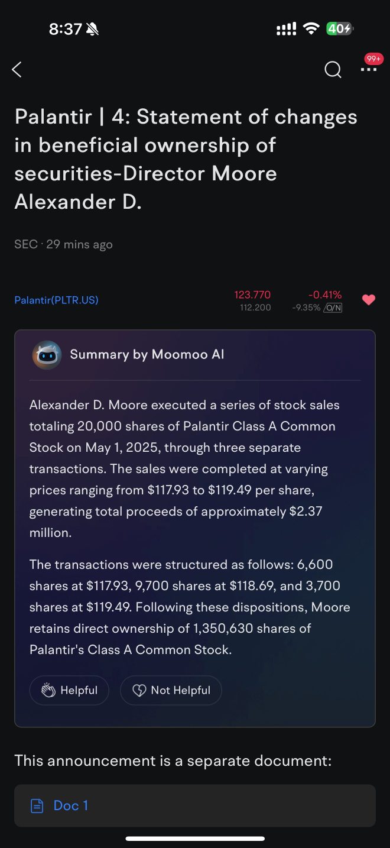Tap the back arrow icon

pos(17,70)
